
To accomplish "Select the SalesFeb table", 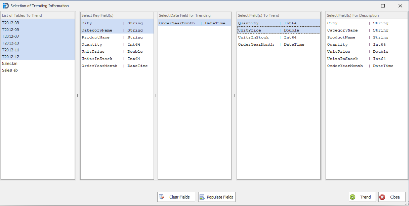I will point(10,70).
